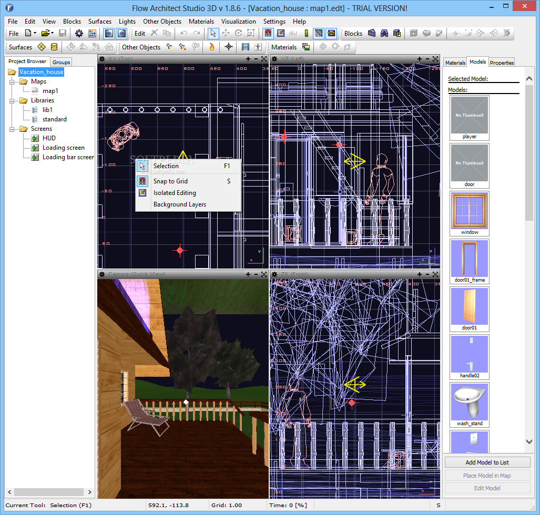The image size is (540, 515).
Task: Click the film strip icon
Action: (x=246, y=47)
